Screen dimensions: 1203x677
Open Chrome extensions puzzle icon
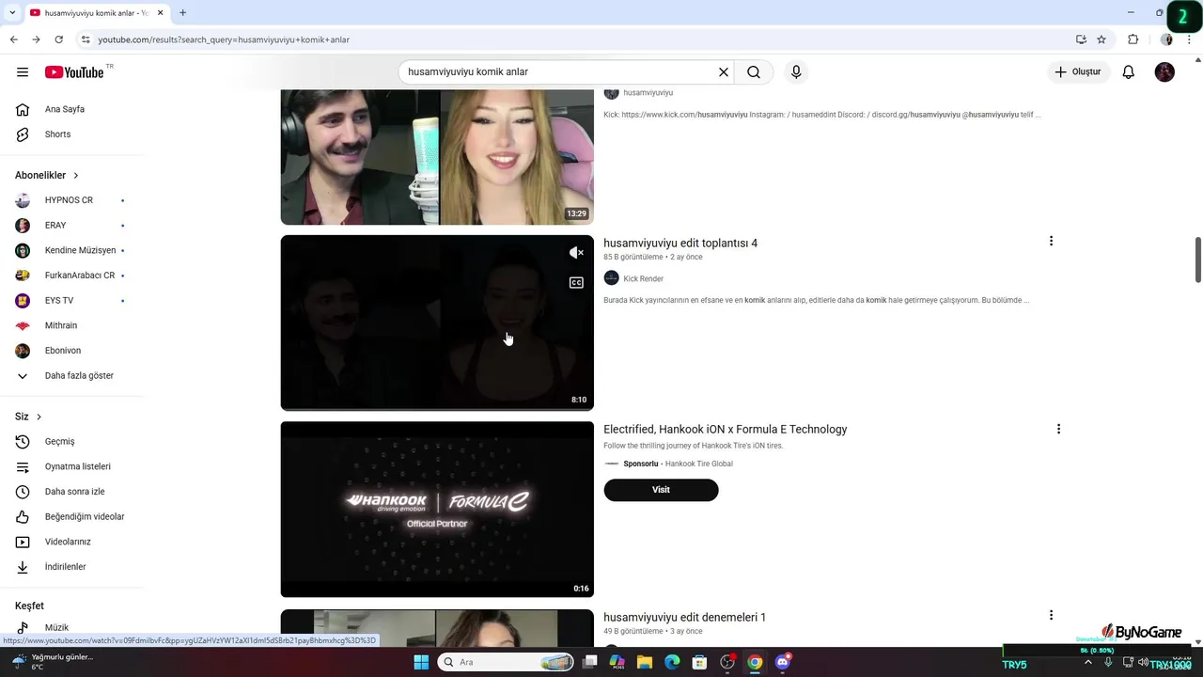[1133, 39]
